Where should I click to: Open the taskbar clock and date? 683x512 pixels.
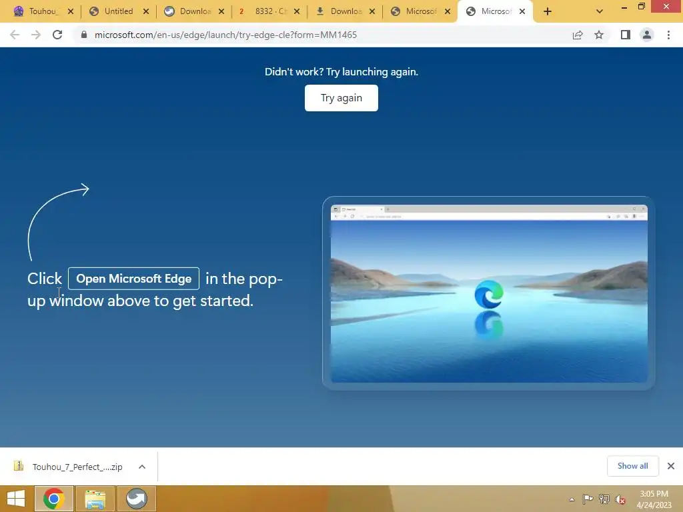654,499
